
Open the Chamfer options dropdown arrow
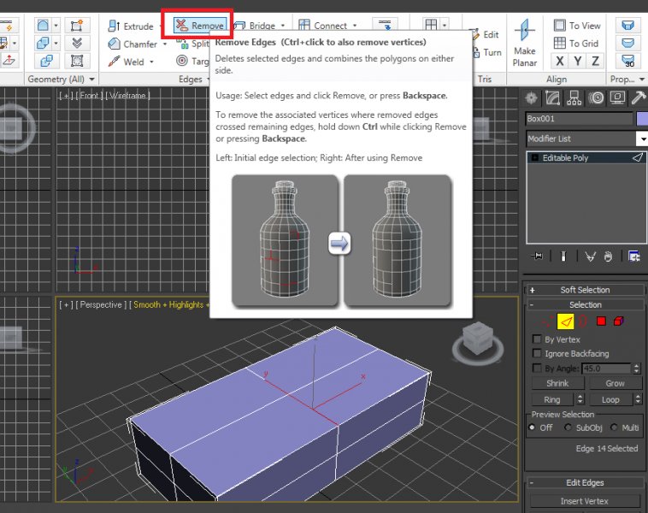tap(165, 44)
